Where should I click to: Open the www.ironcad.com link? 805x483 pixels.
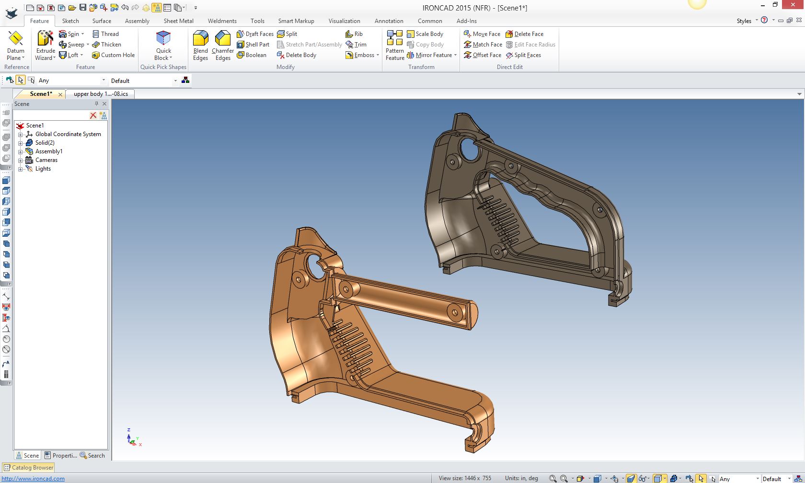tap(33, 479)
